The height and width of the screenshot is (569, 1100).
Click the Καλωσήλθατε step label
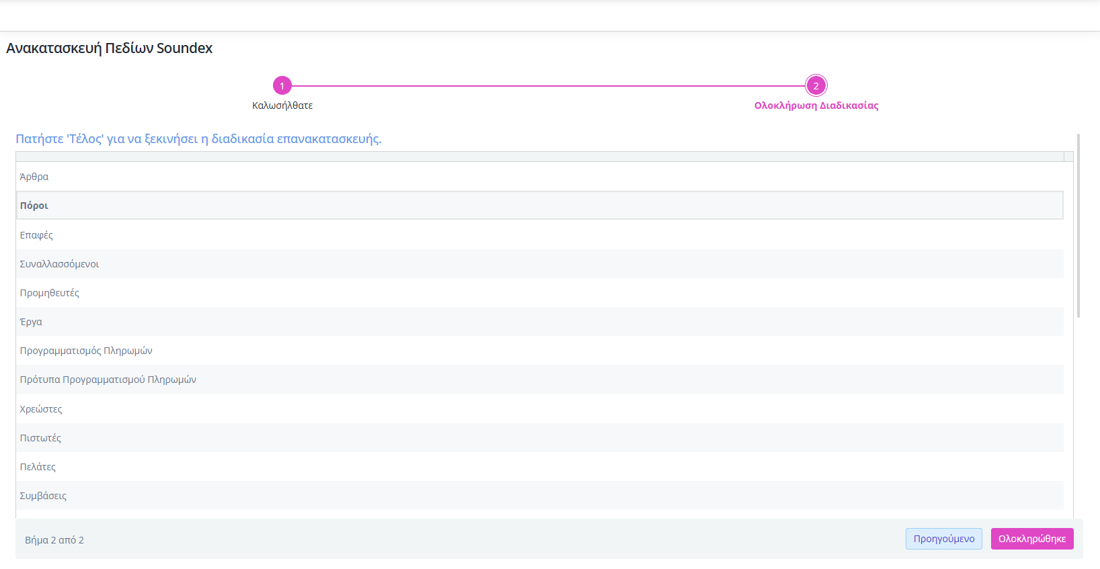point(282,105)
